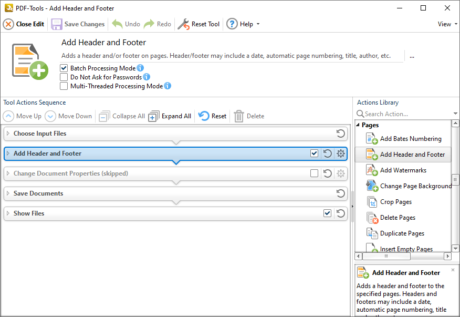The height and width of the screenshot is (317, 460).
Task: Open Change Document Properties settings gear
Action: tap(341, 173)
